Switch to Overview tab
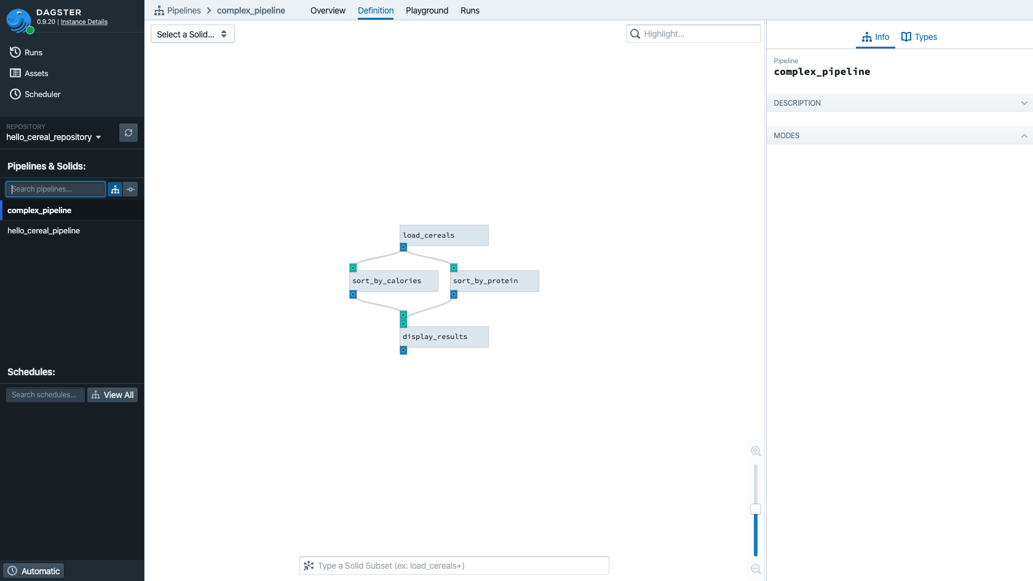The width and height of the screenshot is (1033, 581). click(x=328, y=10)
